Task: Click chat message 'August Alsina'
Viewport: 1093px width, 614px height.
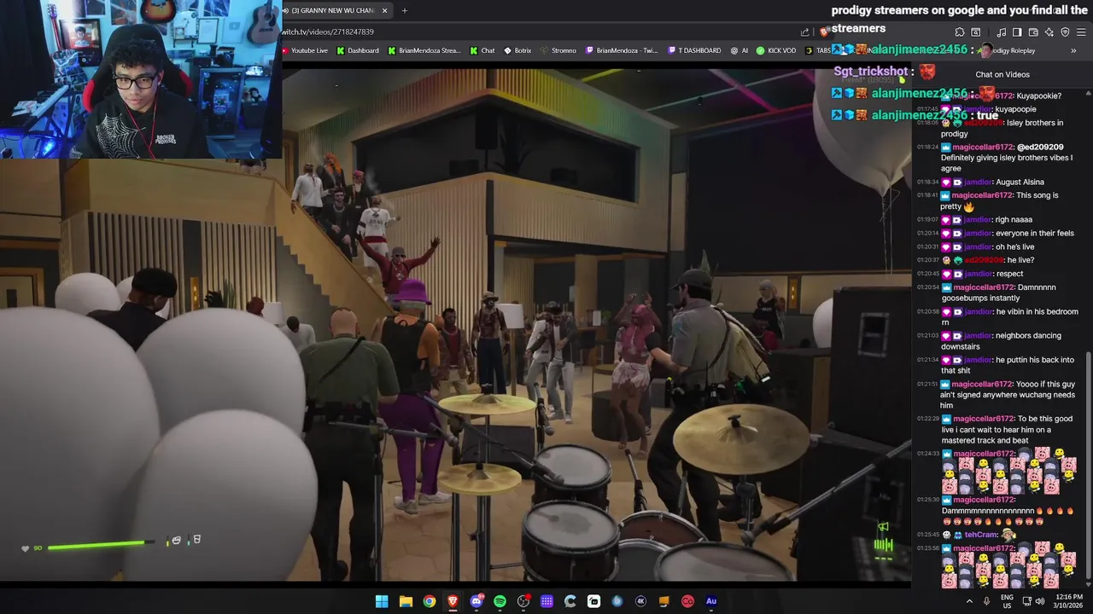Action: click(1020, 182)
